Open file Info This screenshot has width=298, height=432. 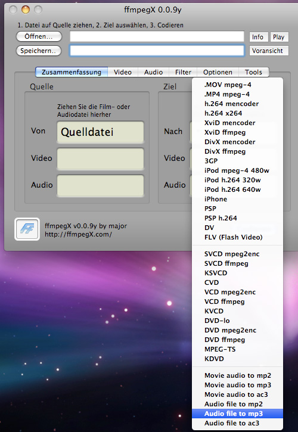click(259, 37)
